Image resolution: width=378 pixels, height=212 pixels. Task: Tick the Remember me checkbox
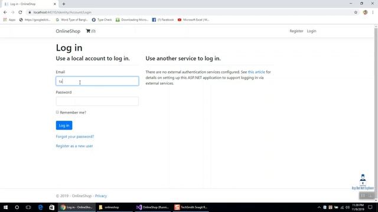click(x=57, y=112)
